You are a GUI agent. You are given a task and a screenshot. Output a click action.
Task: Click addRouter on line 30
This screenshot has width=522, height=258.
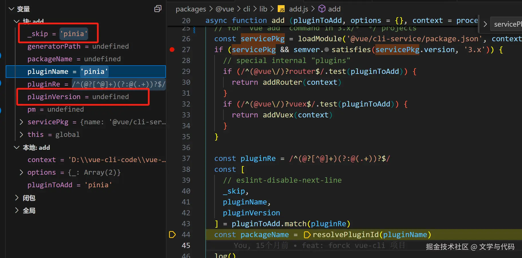coord(282,82)
